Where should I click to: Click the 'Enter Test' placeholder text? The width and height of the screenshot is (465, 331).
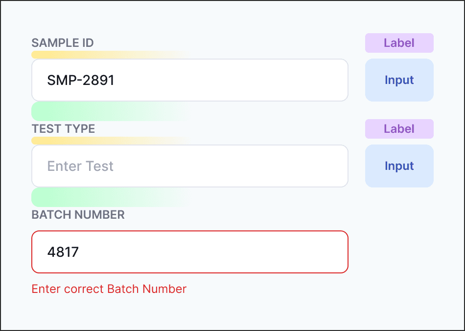click(x=80, y=166)
